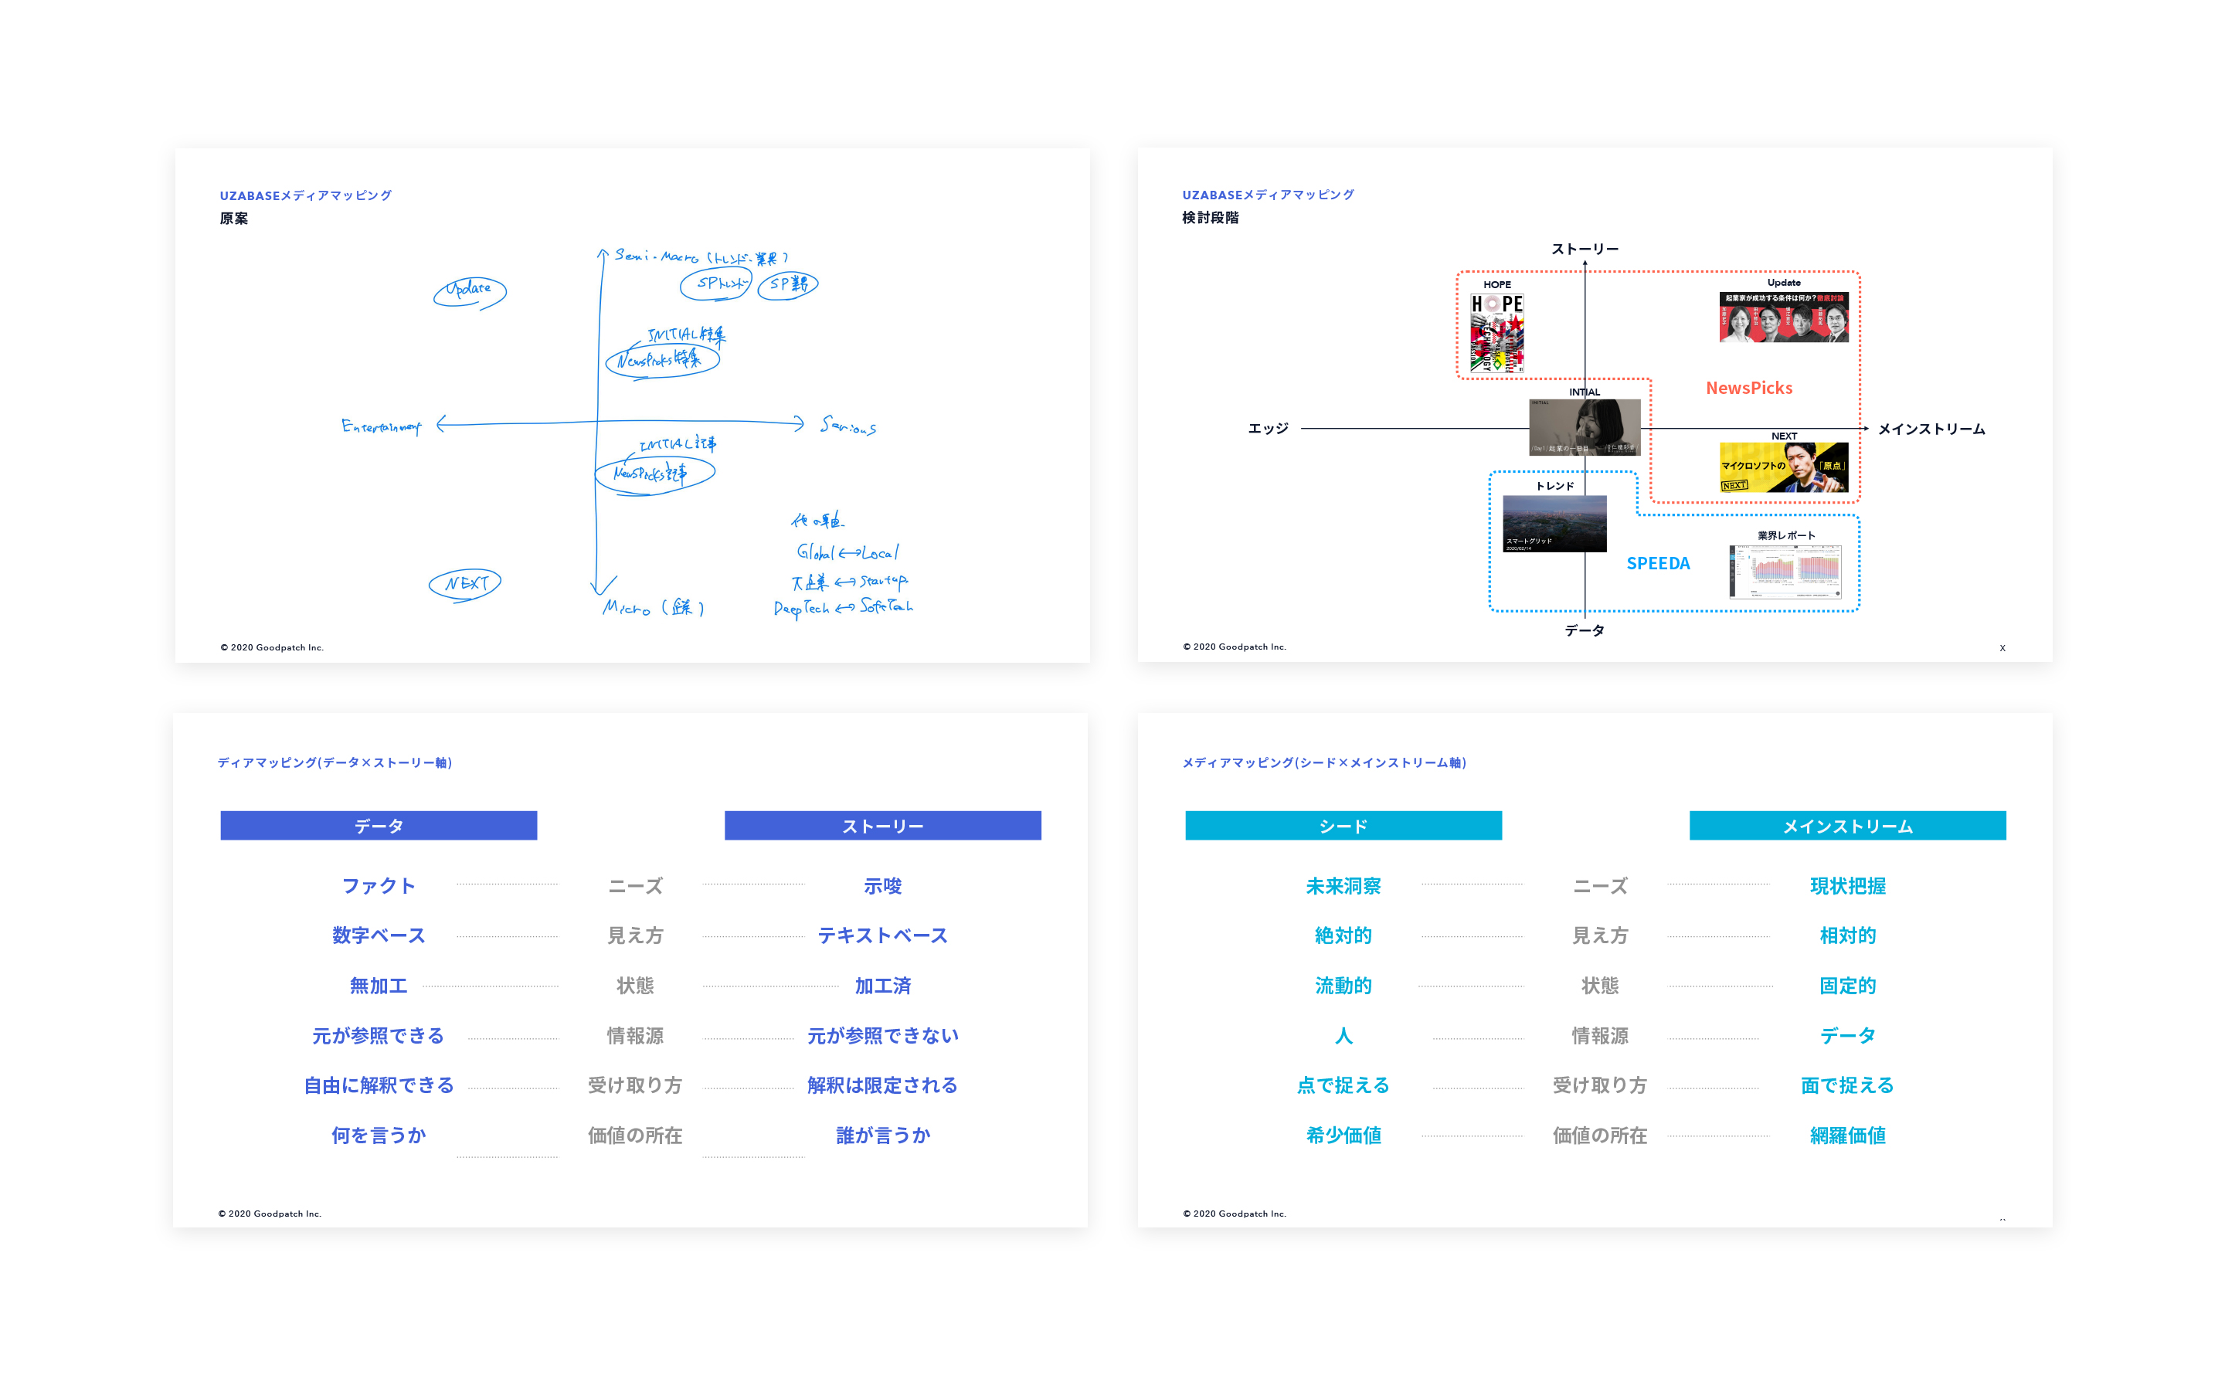The width and height of the screenshot is (2225, 1375).
Task: Click the 自由に解釈できる text
Action: click(379, 1085)
